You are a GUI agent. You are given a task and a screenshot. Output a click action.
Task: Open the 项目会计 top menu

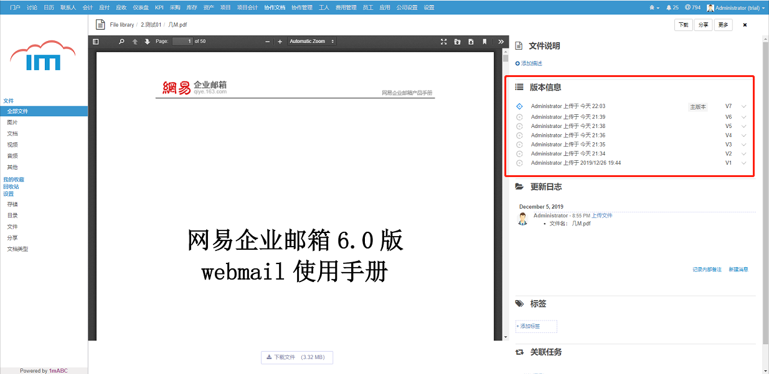click(247, 7)
